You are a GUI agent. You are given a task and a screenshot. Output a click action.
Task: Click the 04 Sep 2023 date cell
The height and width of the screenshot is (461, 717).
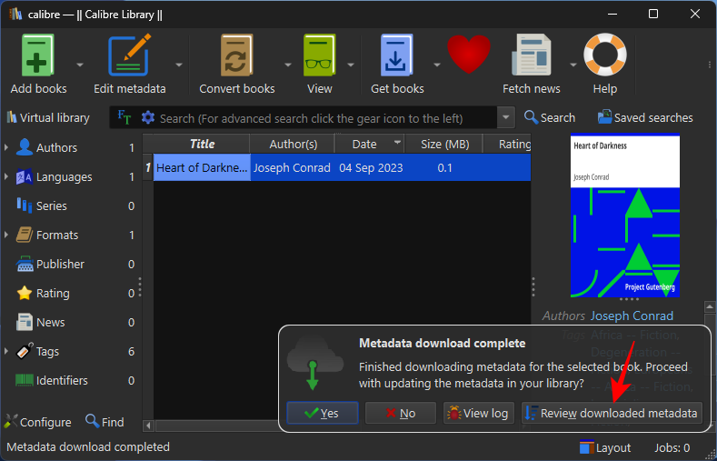[x=371, y=167]
